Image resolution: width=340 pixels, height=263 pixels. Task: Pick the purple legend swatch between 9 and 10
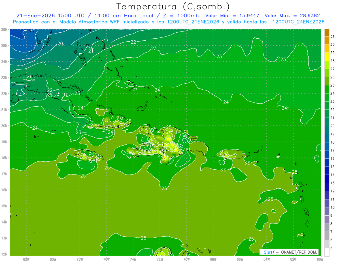click(x=327, y=211)
